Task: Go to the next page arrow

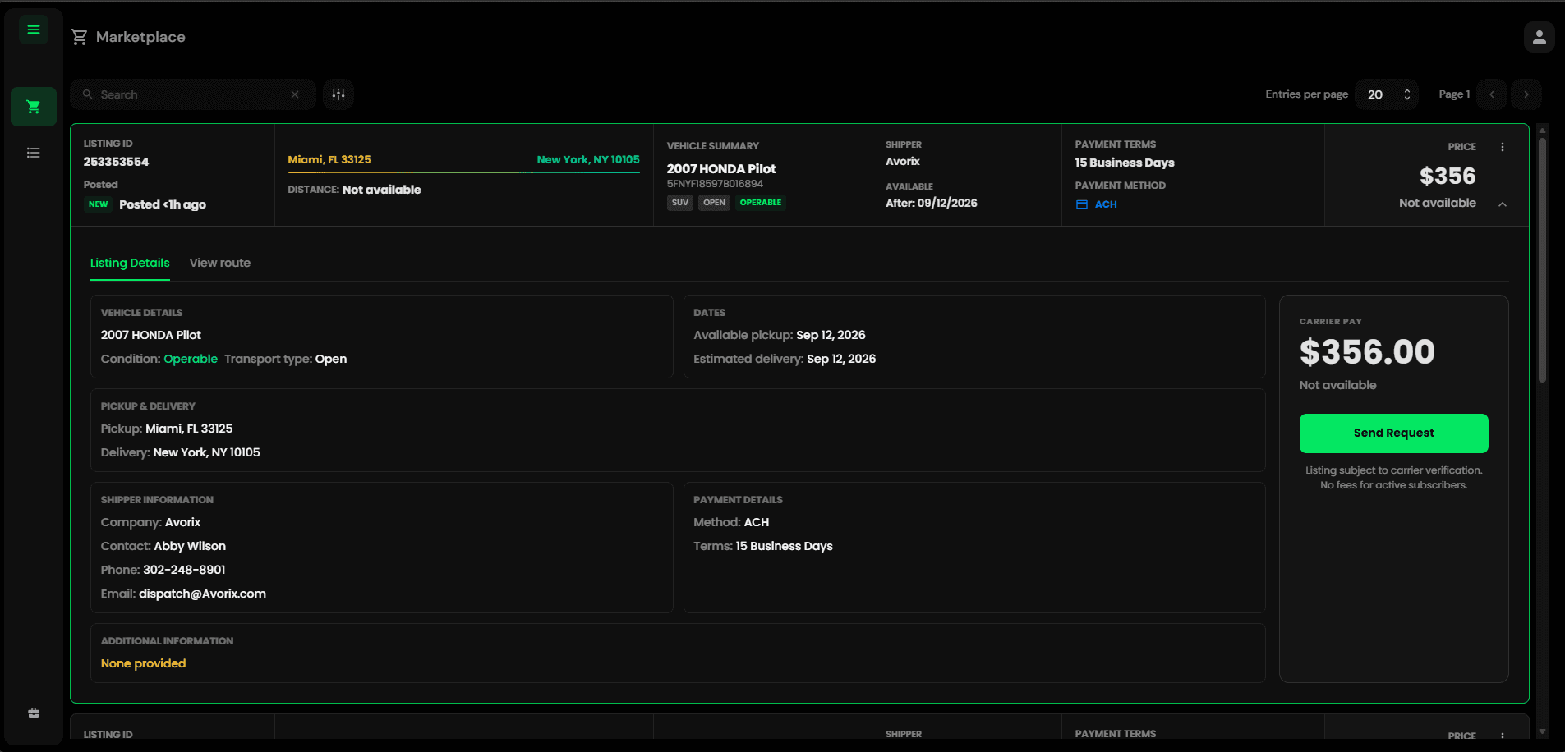Action: 1526,94
